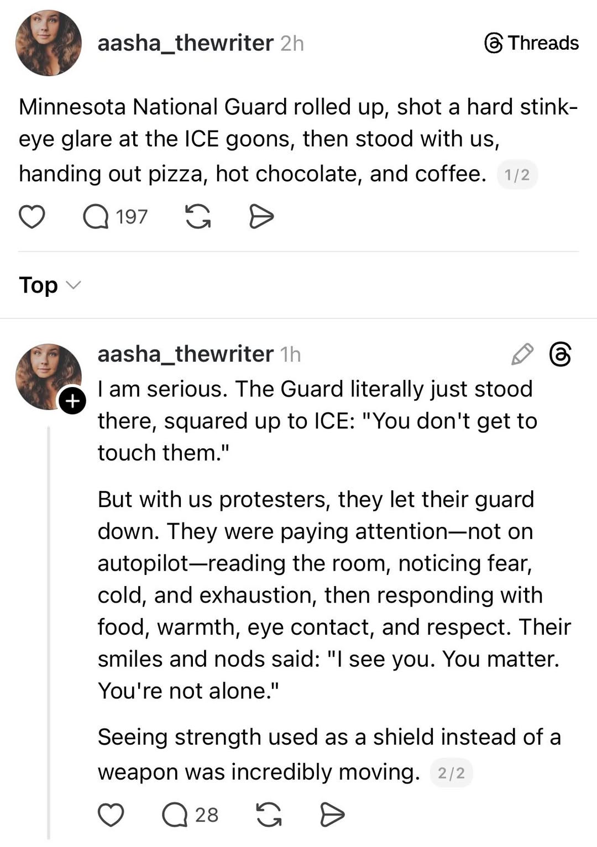Like the reply post with heart icon
This screenshot has height=847, width=597.
pos(111,815)
